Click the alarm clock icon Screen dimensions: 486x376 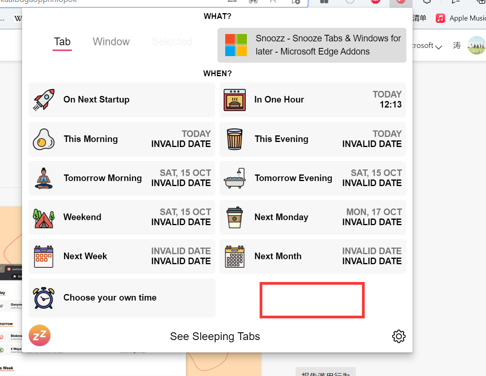44,298
